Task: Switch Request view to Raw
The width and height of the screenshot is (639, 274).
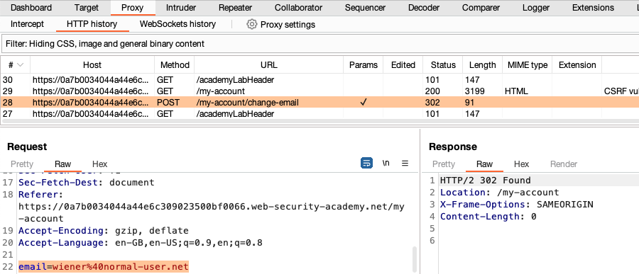Action: tap(62, 164)
